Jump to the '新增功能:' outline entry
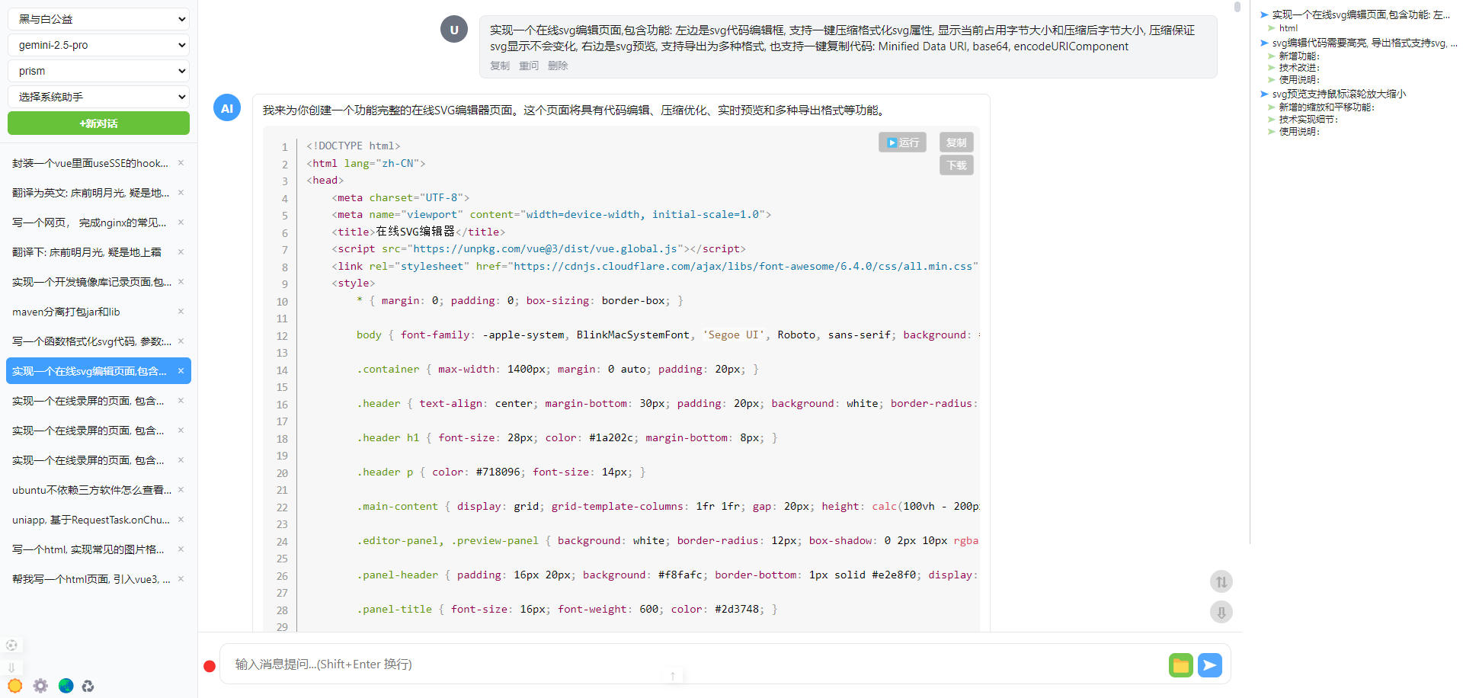 (1298, 56)
